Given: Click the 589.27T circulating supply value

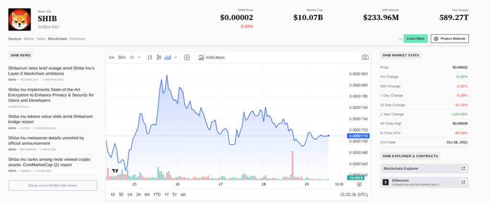Looking at the screenshot, I should click(454, 18).
